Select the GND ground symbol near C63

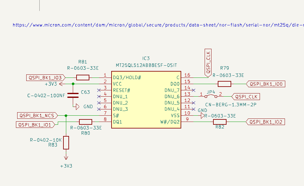(77, 106)
